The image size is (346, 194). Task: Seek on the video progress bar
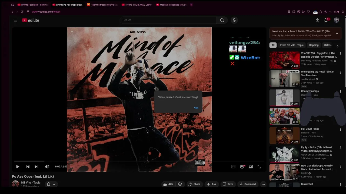[x=139, y=161]
